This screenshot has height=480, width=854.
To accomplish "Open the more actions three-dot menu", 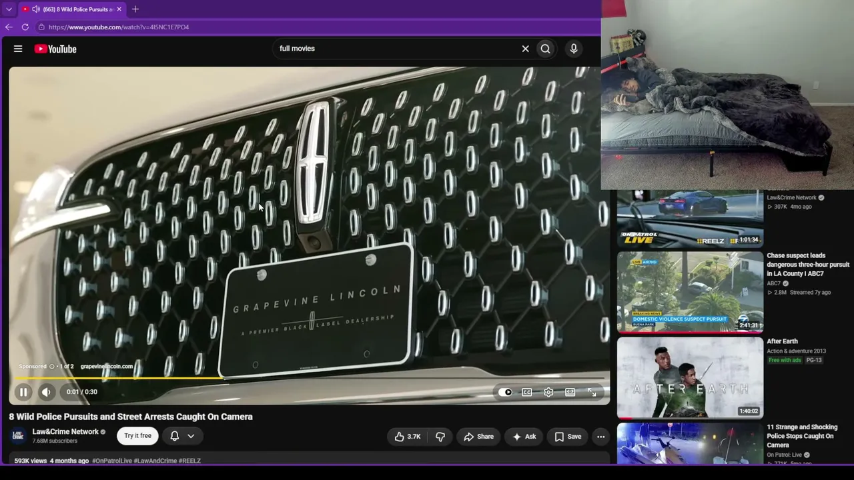I will click(x=600, y=437).
